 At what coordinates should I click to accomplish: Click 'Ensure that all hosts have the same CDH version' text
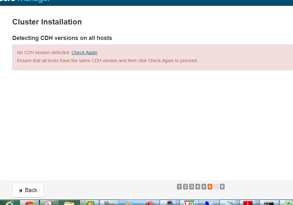click(x=67, y=61)
